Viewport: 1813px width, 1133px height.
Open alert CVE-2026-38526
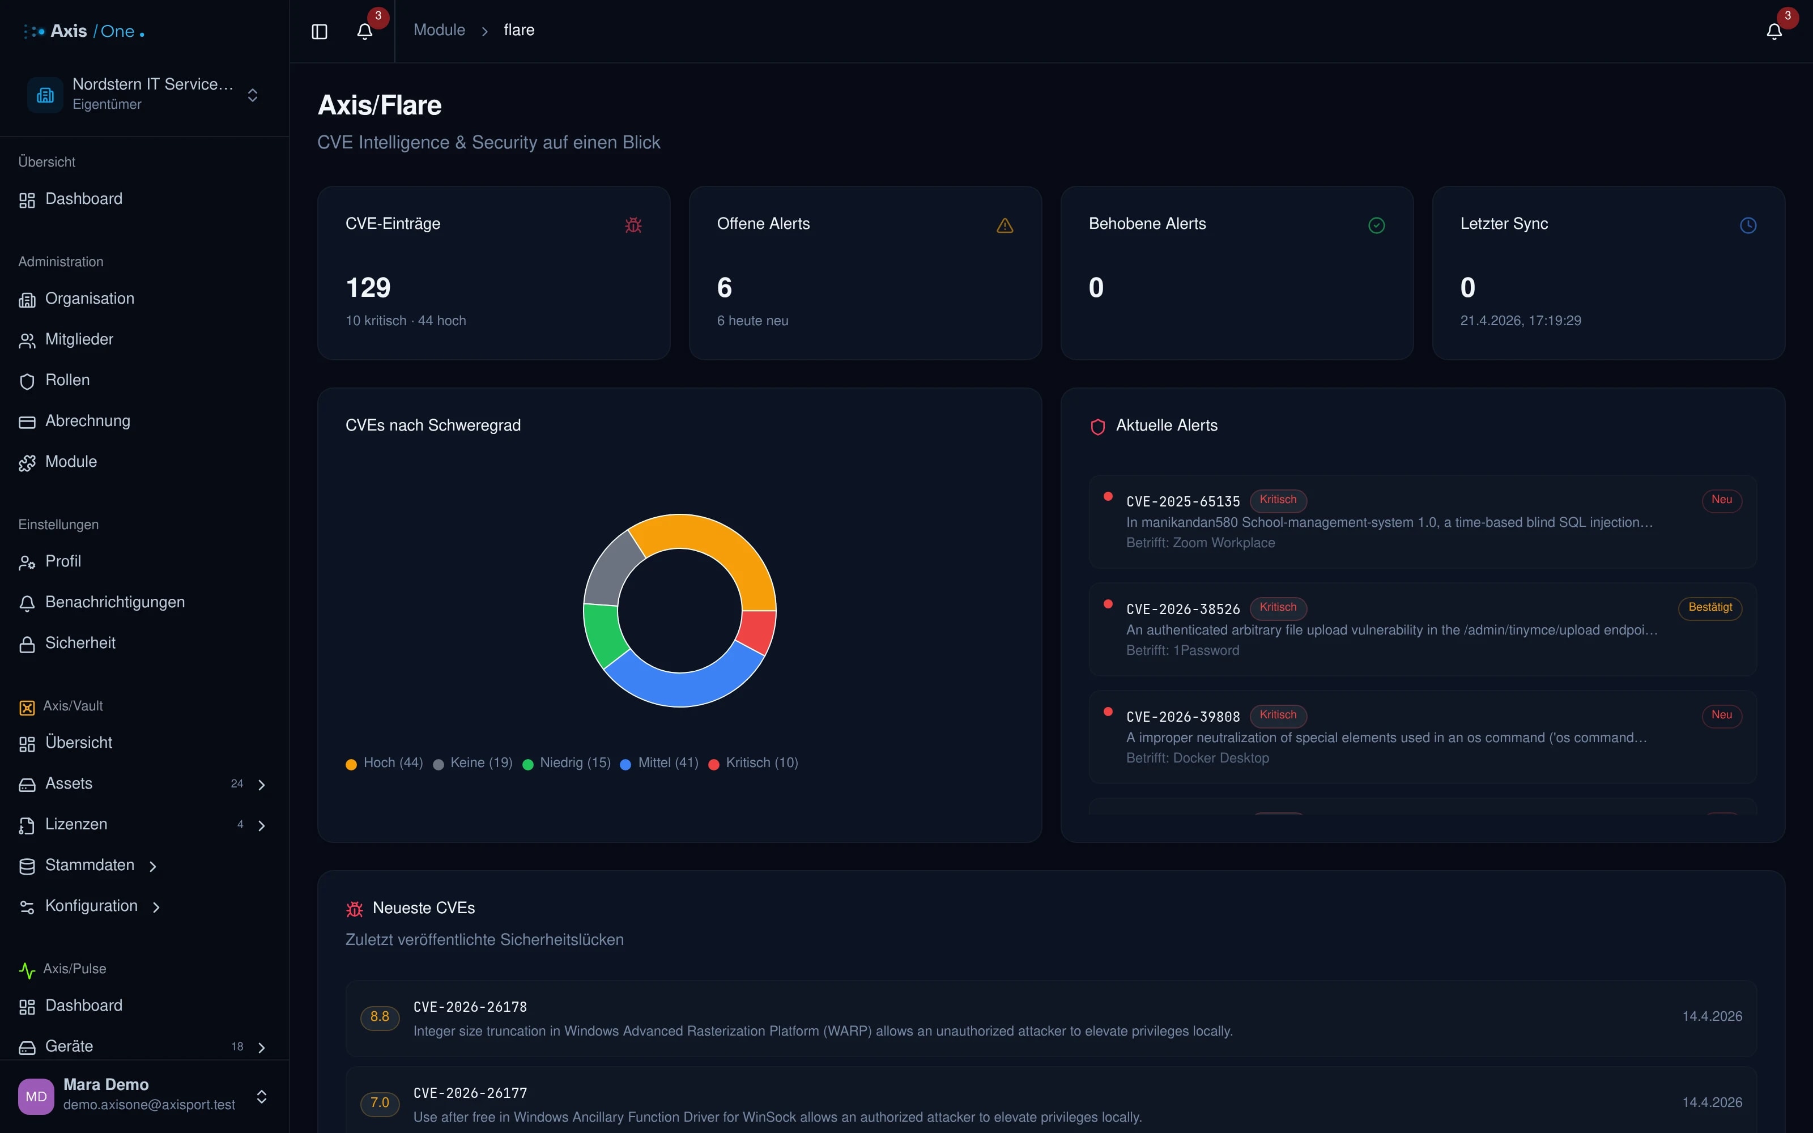click(1422, 629)
